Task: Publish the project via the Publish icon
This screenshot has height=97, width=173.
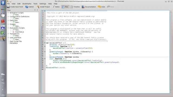Action: pyautogui.click(x=26, y=7)
